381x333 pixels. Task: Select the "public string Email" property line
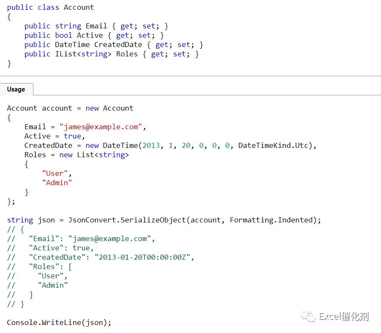pos(96,26)
